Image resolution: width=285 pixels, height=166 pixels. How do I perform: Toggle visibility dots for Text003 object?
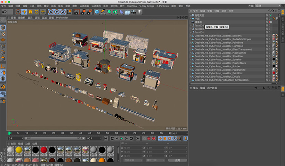pyautogui.click(x=269, y=26)
